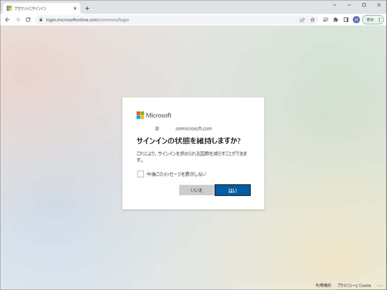Screen dimensions: 387x290
Task: Click the いいえ button
Action: pos(197,190)
